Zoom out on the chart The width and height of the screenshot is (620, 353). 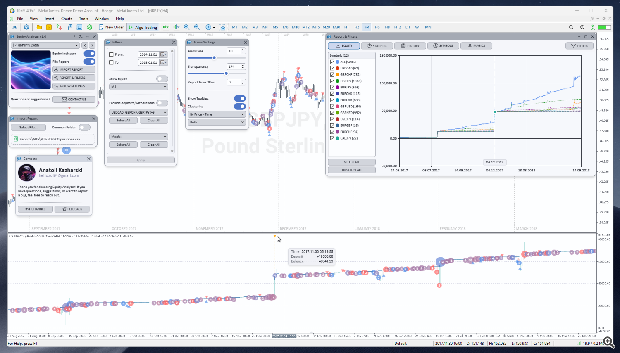[197, 27]
